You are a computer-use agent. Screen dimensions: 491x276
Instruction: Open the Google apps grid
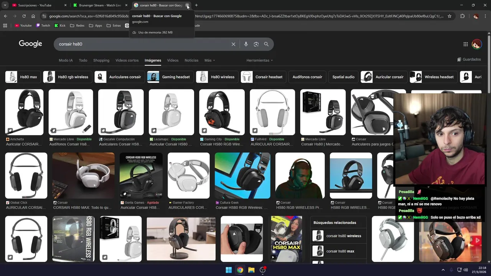tap(465, 44)
